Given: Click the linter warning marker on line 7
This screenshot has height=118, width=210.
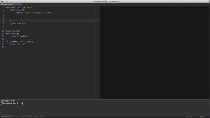Looking at the screenshot, I should point(1,23).
